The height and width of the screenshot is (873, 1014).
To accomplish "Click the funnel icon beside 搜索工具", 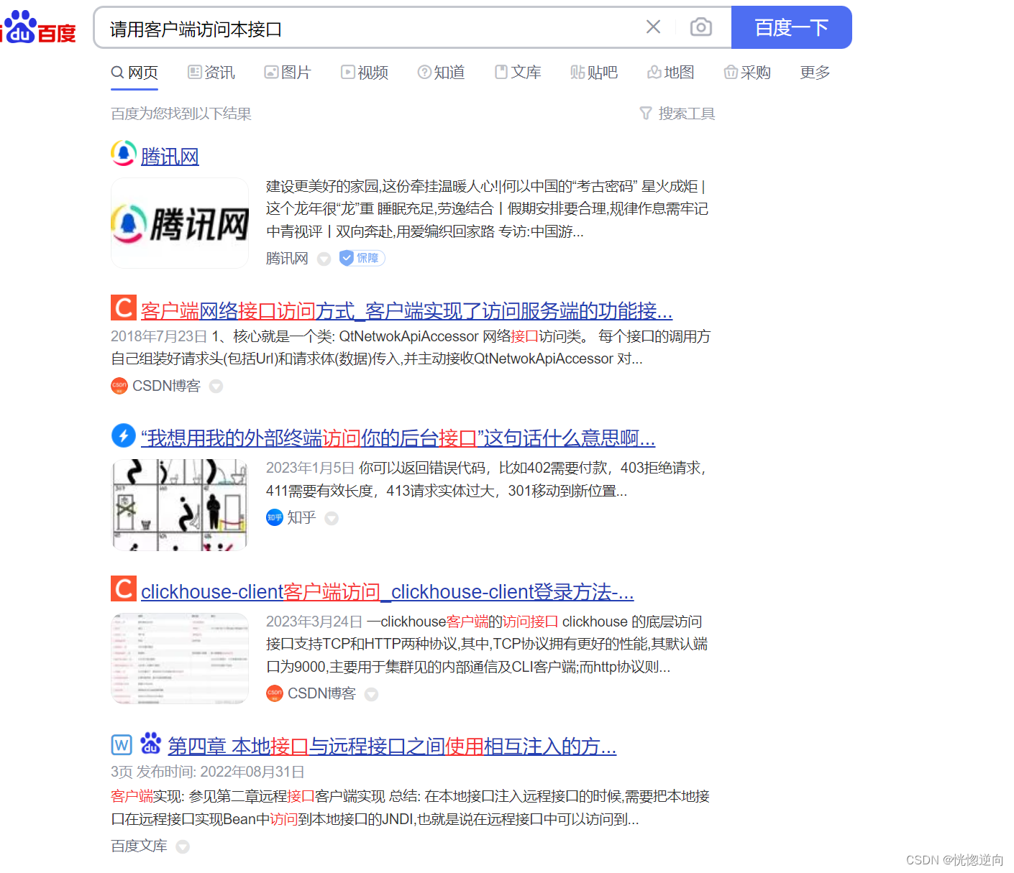I will coord(646,114).
